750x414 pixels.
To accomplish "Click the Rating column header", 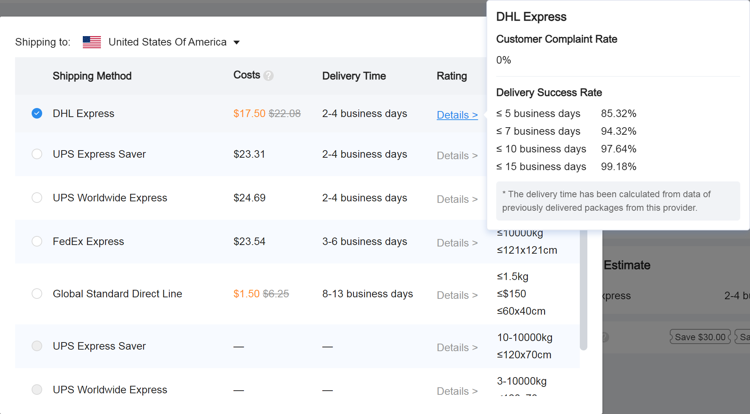I will click(x=451, y=76).
